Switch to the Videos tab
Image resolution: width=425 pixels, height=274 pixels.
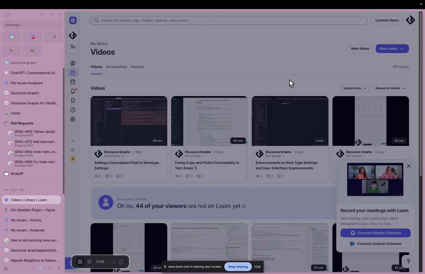tap(96, 67)
